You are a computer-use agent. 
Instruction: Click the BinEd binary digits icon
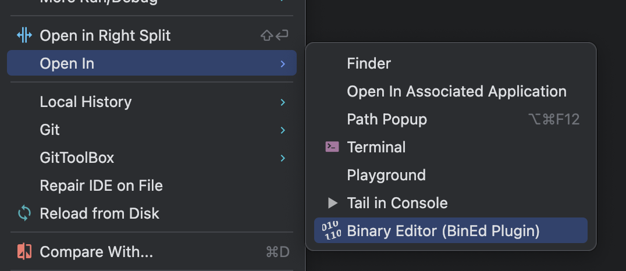point(332,231)
